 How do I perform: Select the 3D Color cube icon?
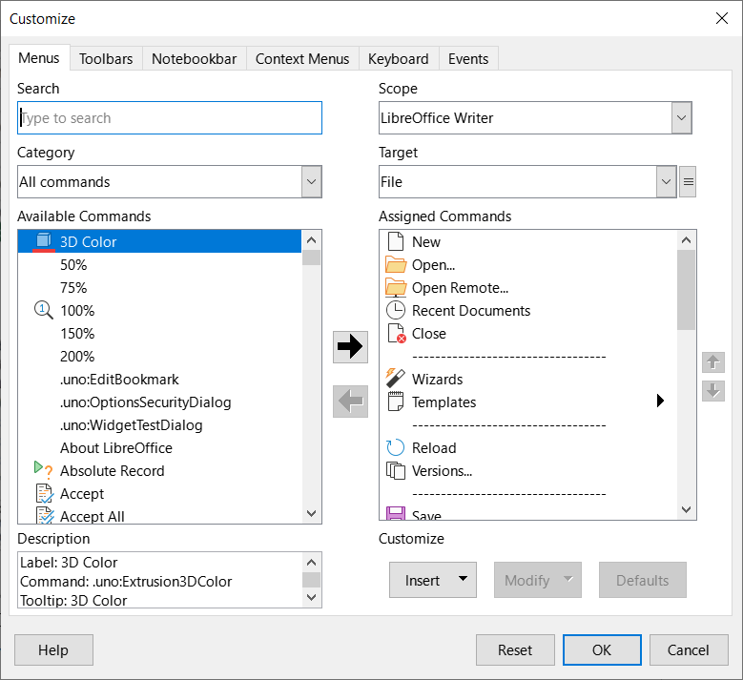(44, 241)
